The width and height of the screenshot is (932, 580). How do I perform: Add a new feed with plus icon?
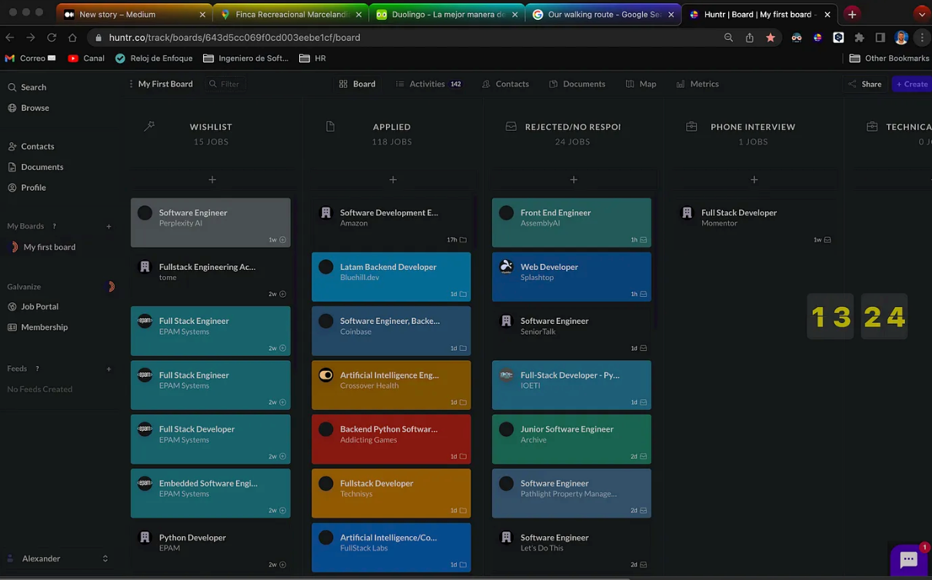pos(108,368)
